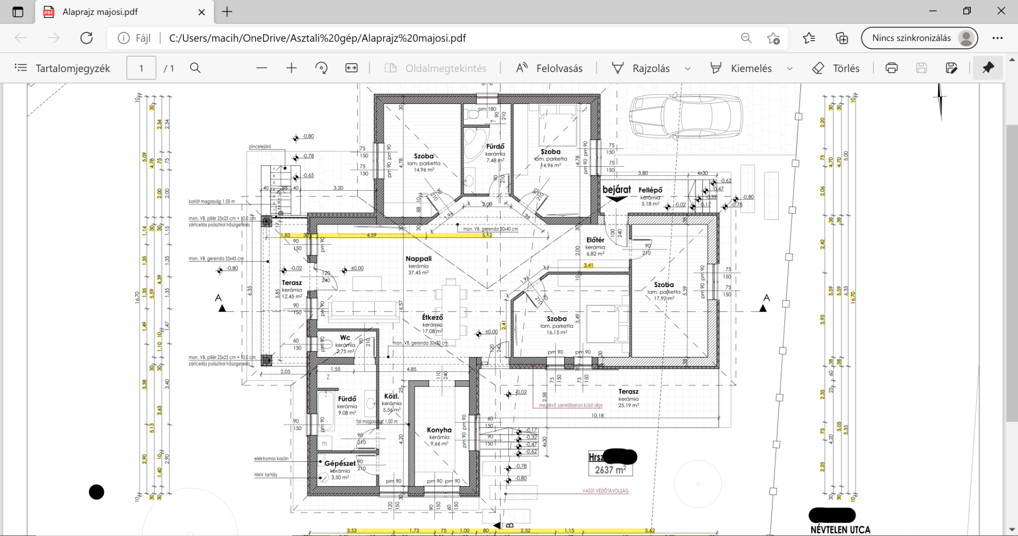Open the PDF search magnifier

pos(195,68)
